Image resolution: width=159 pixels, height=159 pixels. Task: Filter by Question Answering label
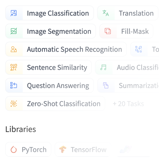coord(58,86)
